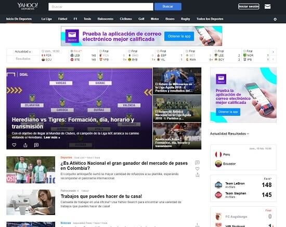The image size is (286, 227).
Task: Open Millonarios fixture story thumbnail
Action: pyautogui.click(x=177, y=81)
